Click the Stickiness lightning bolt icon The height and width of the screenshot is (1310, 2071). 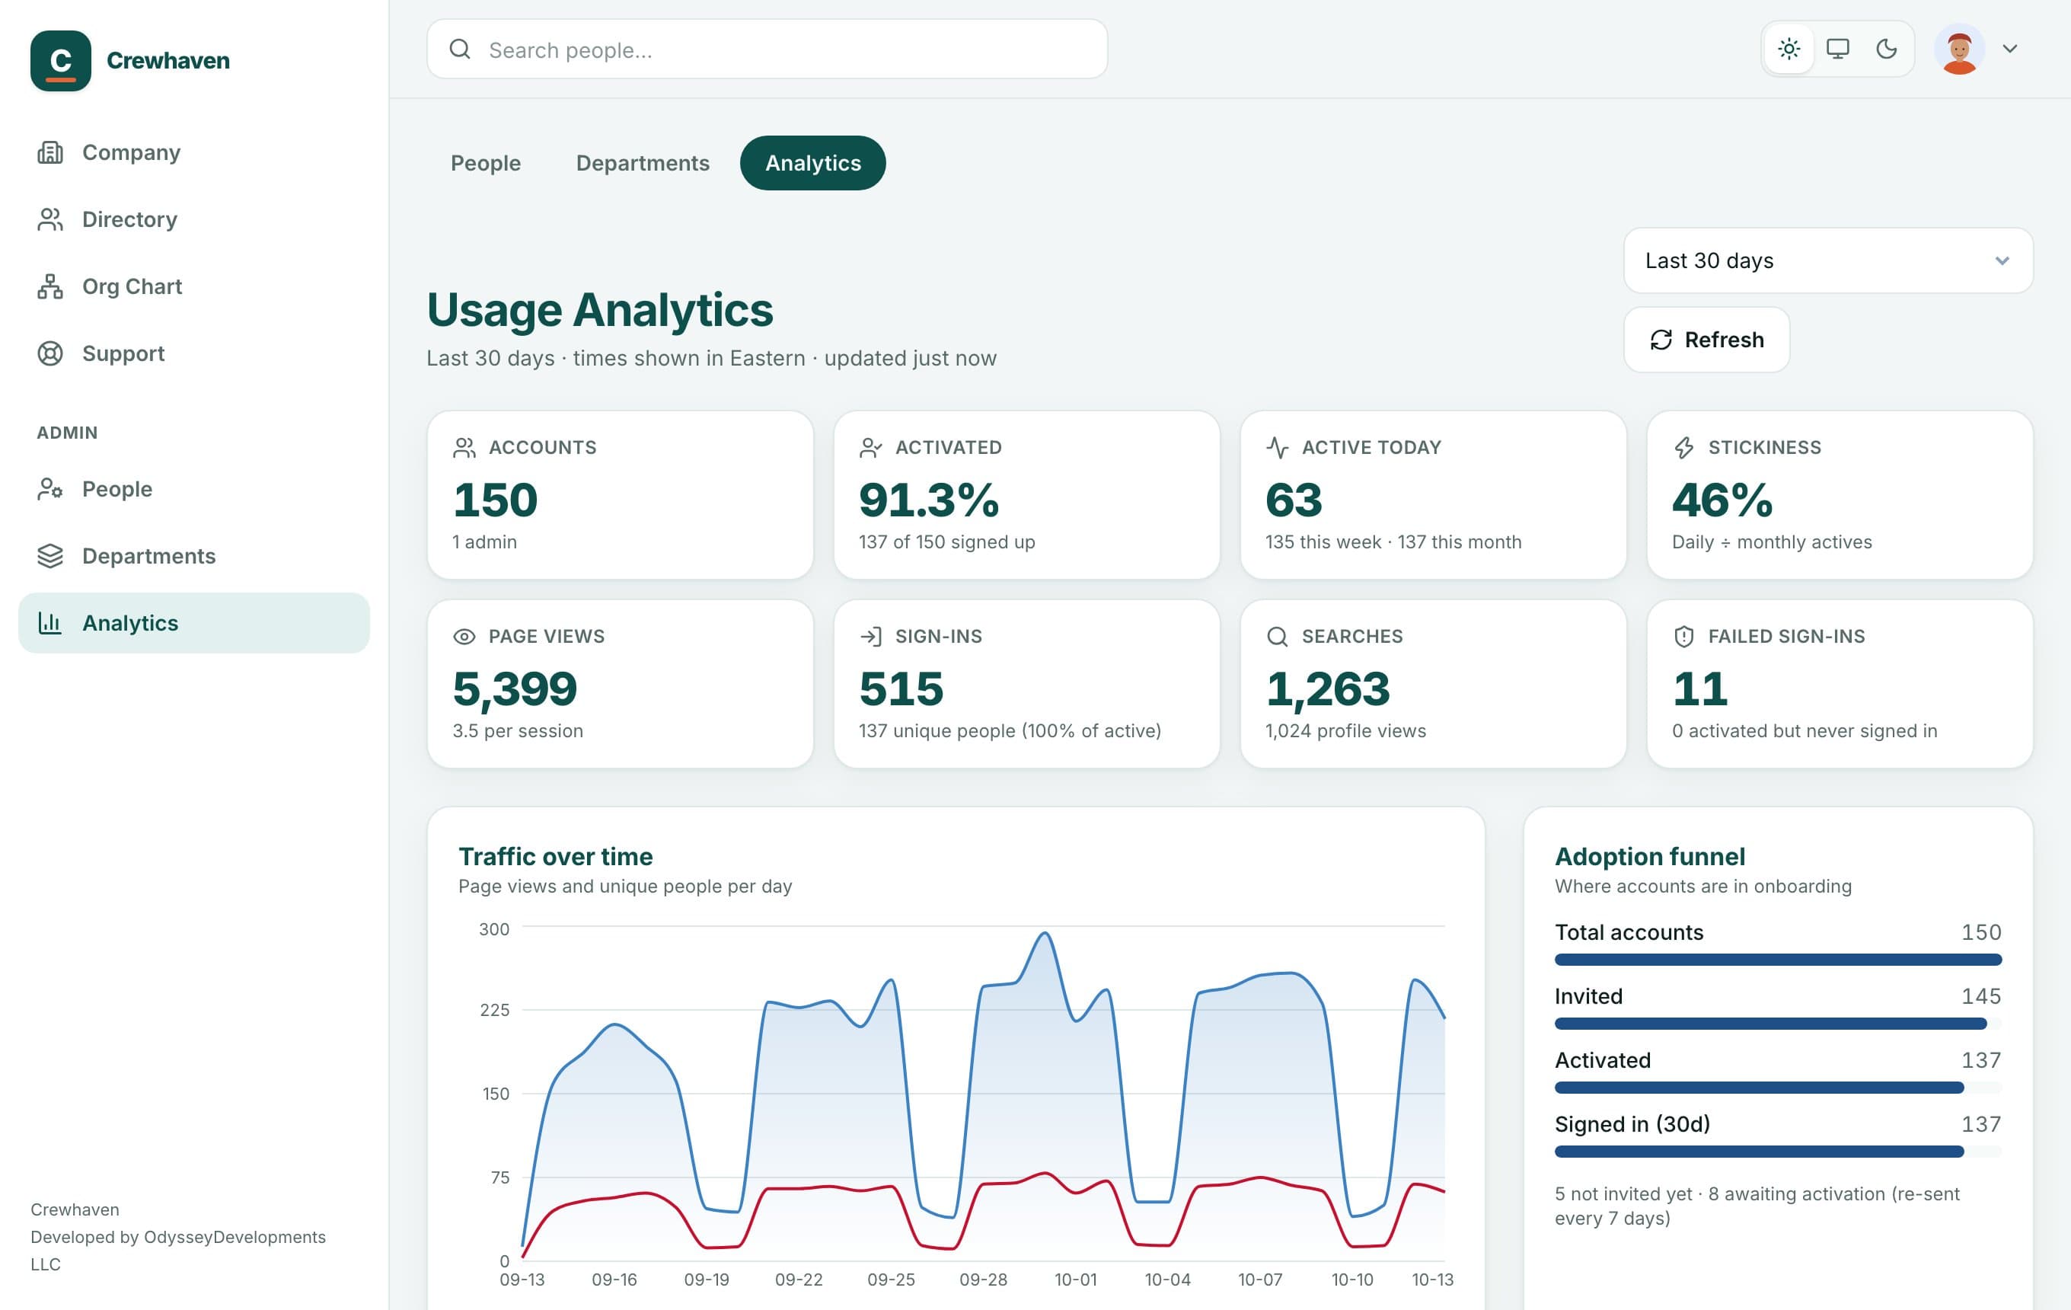click(x=1684, y=447)
